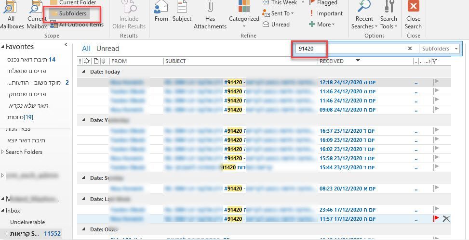Minimize the folder pane with arrow
Viewport: 469px width, 240px height.
click(66, 45)
